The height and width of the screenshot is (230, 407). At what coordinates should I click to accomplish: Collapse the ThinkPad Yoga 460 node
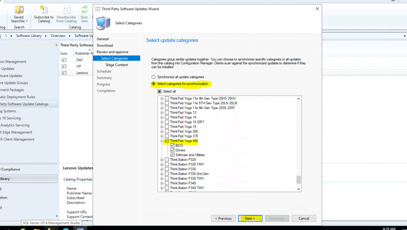[162, 141]
